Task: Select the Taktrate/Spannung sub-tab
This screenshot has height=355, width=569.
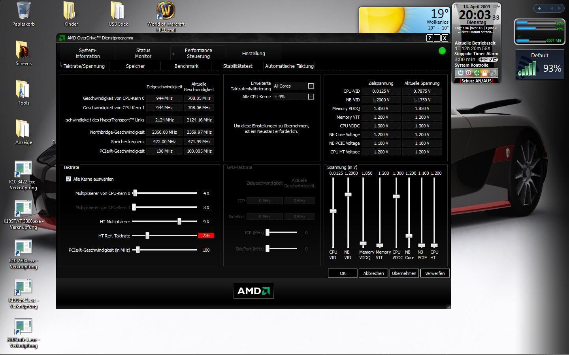Action: tap(84, 66)
